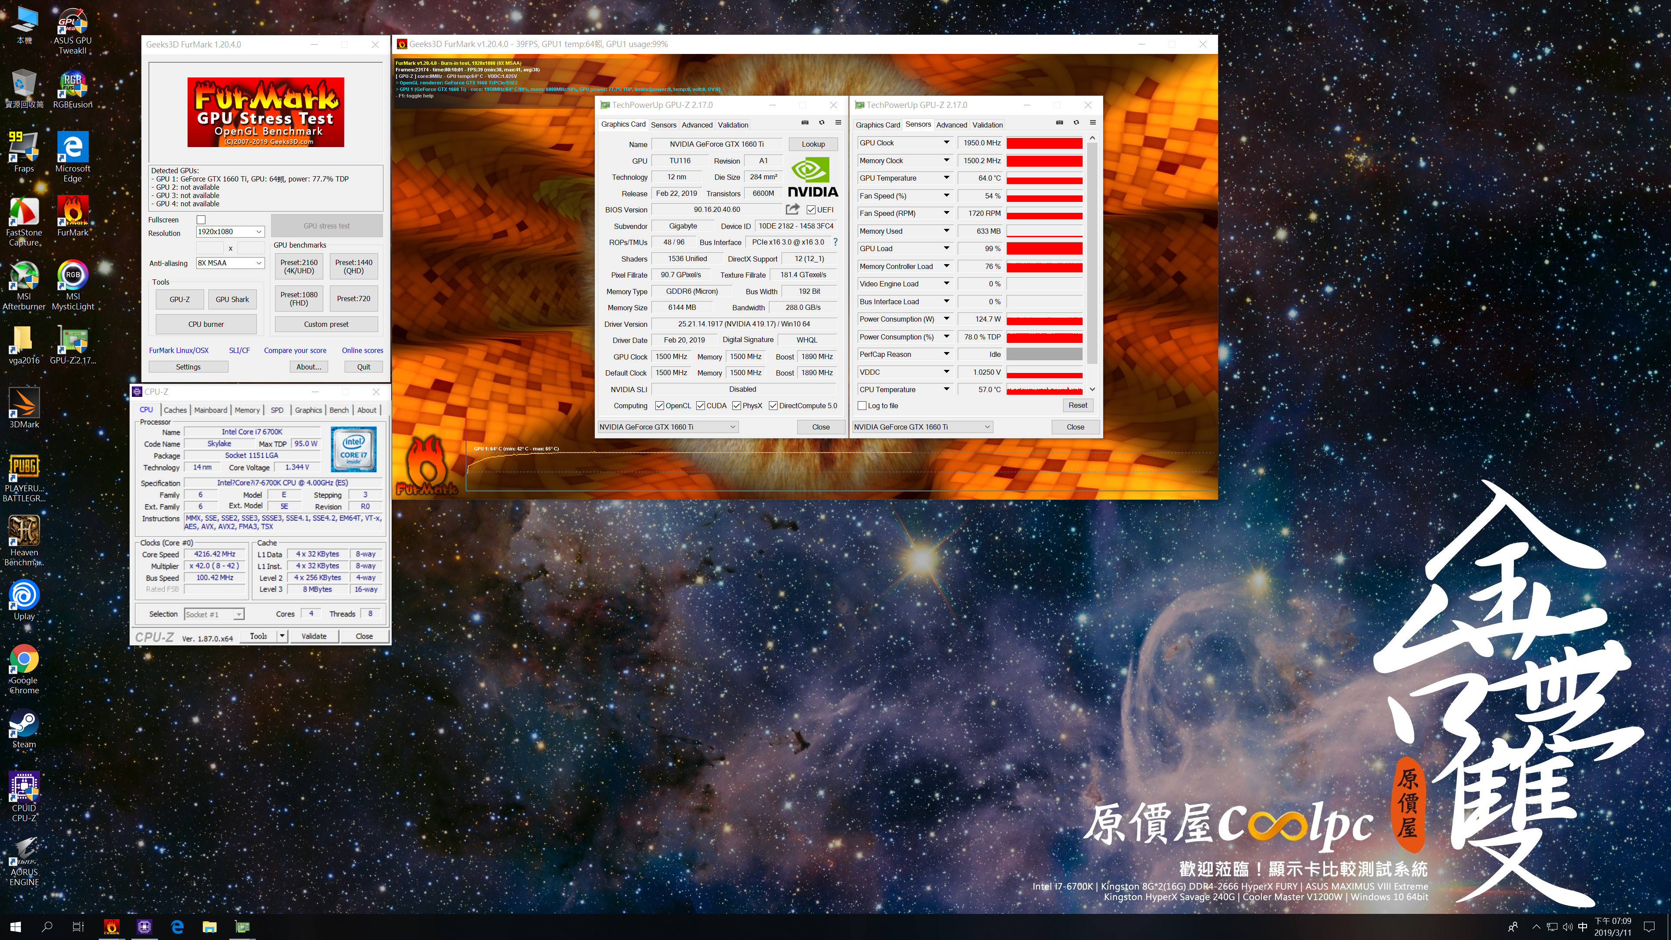The height and width of the screenshot is (940, 1671).
Task: Open PLAYERUNKNOWN'S BATTLEGROUNDS desktop icon
Action: point(24,477)
